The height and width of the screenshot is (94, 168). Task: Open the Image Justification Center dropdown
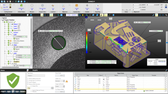[60, 87]
